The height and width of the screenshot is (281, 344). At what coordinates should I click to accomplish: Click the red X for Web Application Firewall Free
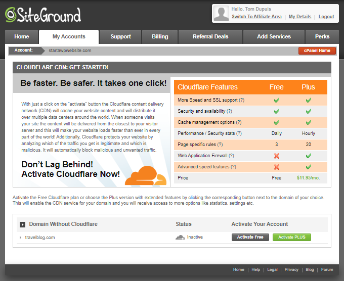tap(277, 156)
